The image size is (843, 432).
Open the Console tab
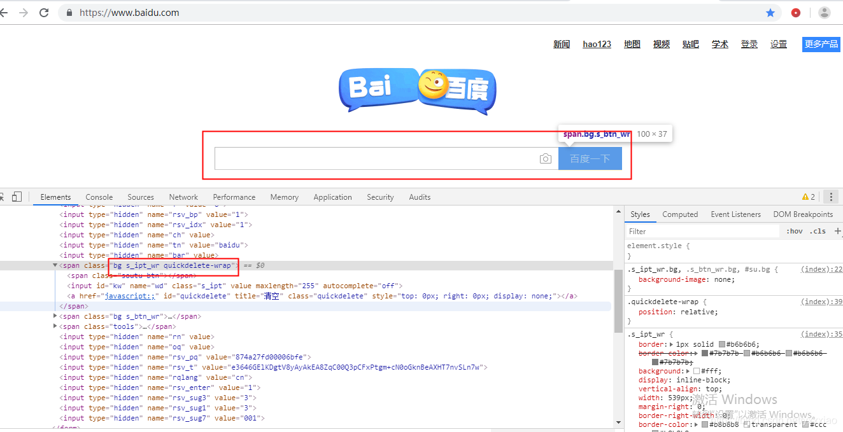pos(99,197)
